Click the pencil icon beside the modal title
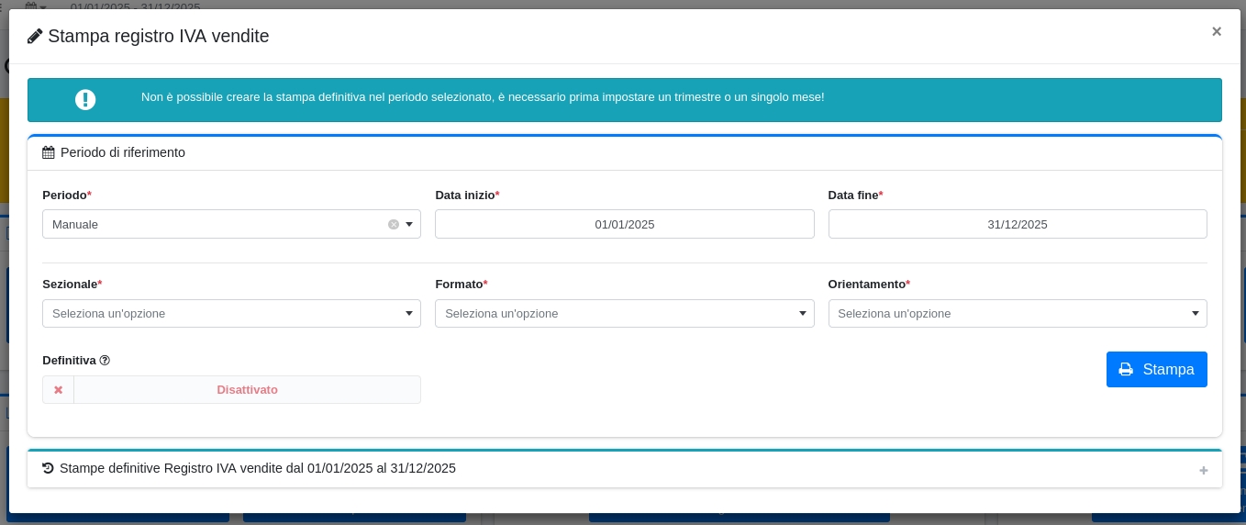This screenshot has width=1246, height=525. coord(35,37)
